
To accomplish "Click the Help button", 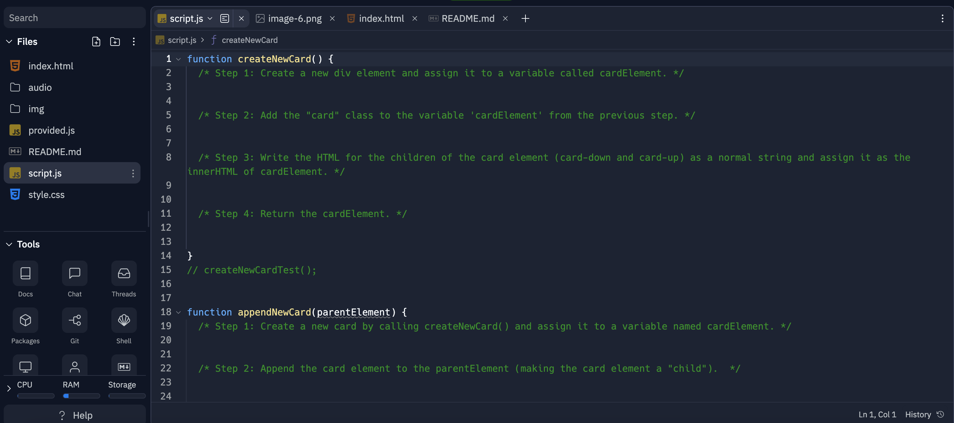I will pyautogui.click(x=74, y=415).
